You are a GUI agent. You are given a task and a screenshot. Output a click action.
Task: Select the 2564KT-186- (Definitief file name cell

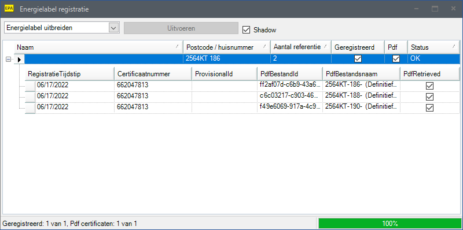click(x=361, y=86)
